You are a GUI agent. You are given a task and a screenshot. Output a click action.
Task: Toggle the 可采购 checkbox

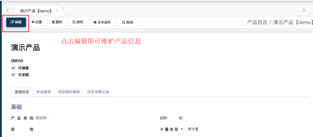pyautogui.click(x=13, y=75)
